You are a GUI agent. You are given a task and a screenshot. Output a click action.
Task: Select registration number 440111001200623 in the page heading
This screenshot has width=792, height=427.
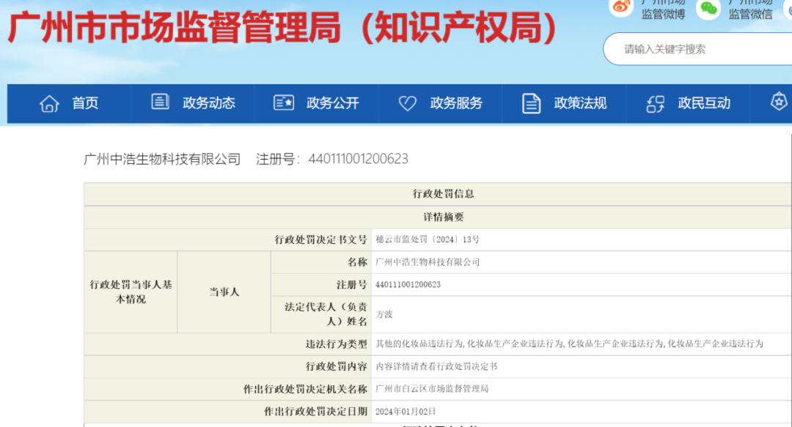coord(358,159)
